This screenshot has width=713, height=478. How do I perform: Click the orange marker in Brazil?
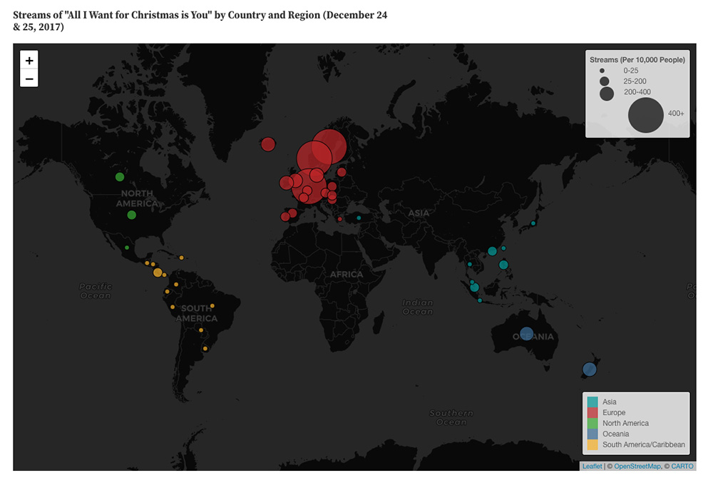pyautogui.click(x=212, y=307)
